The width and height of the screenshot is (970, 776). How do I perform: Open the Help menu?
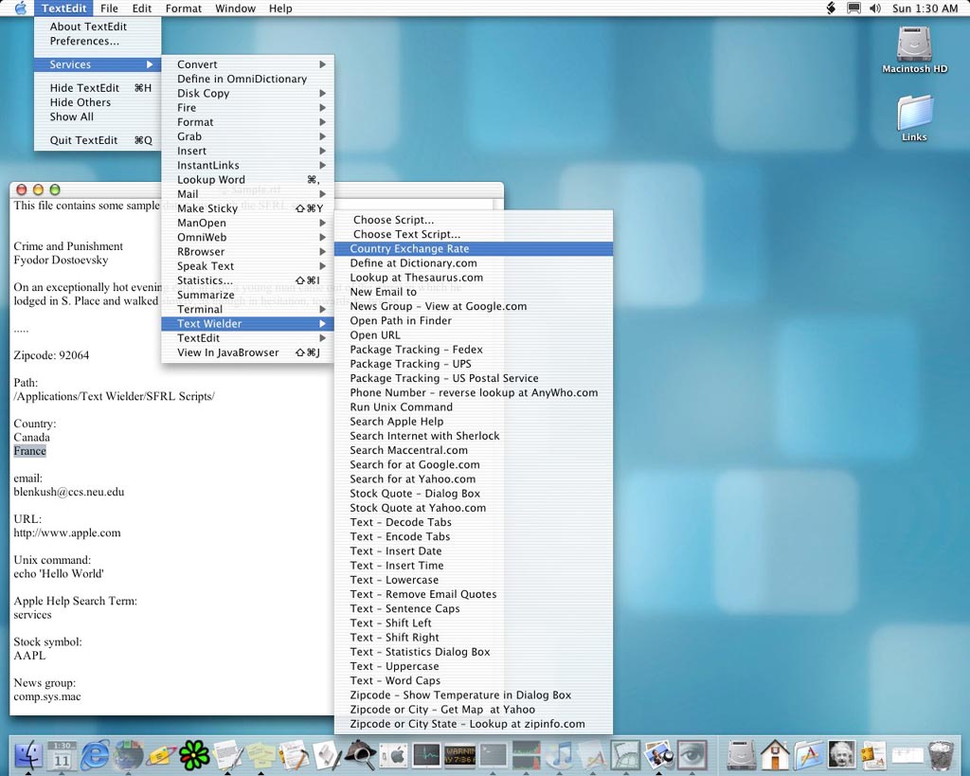(x=280, y=8)
